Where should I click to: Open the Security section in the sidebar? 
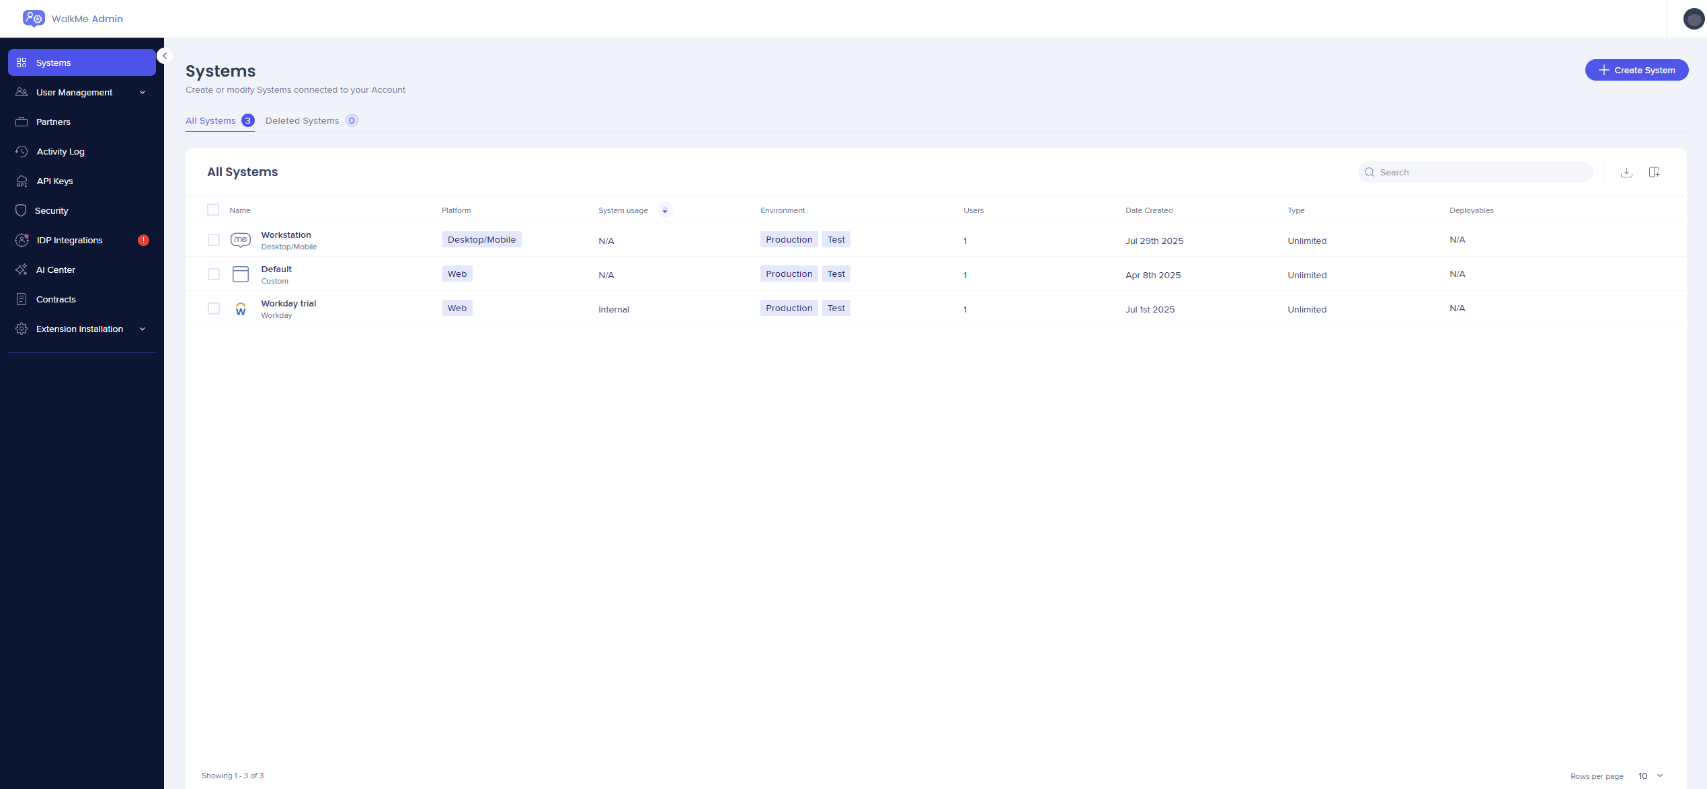[x=52, y=211]
